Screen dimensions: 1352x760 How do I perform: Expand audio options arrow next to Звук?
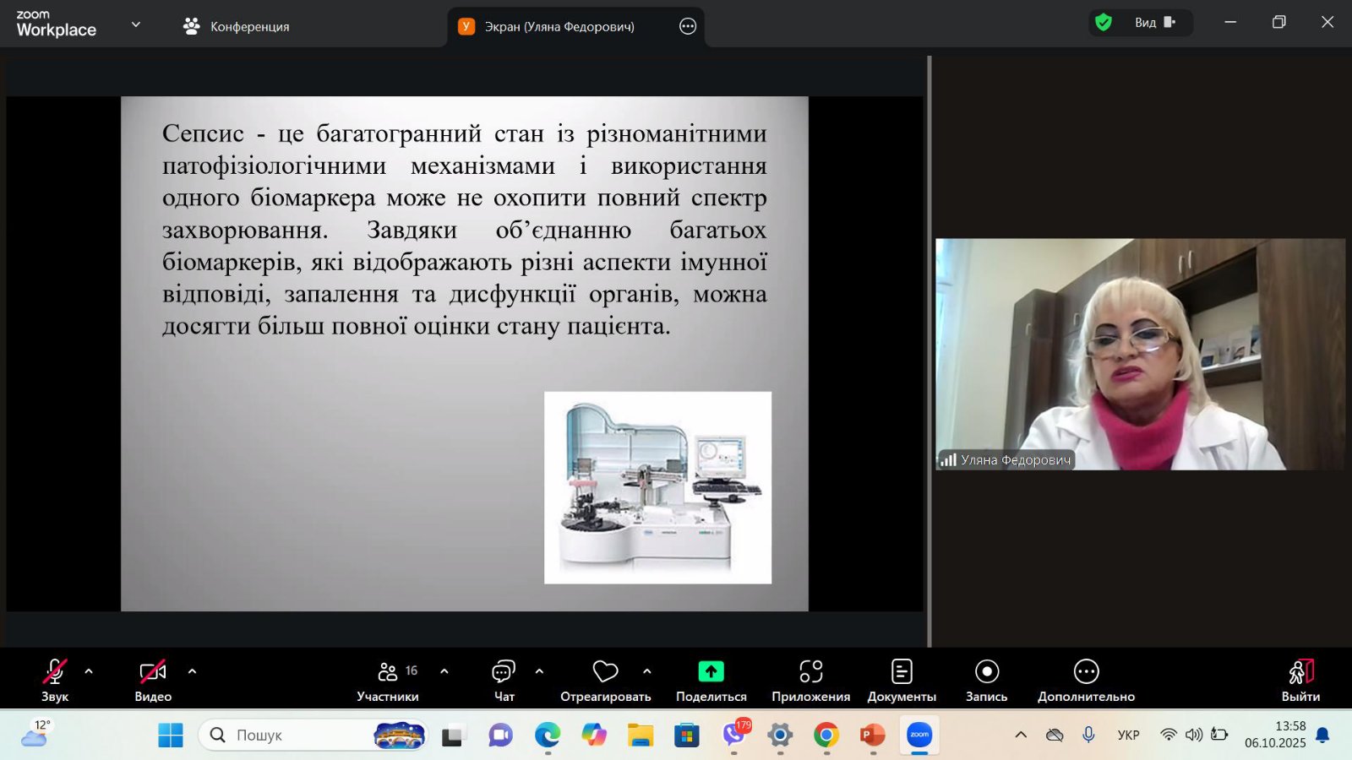coord(89,672)
